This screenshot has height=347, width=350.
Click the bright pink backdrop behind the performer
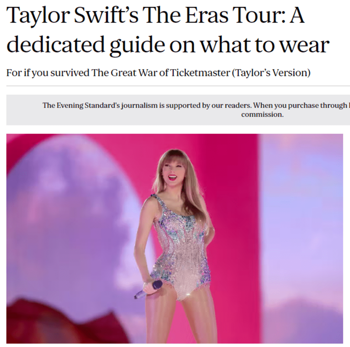[232, 201]
